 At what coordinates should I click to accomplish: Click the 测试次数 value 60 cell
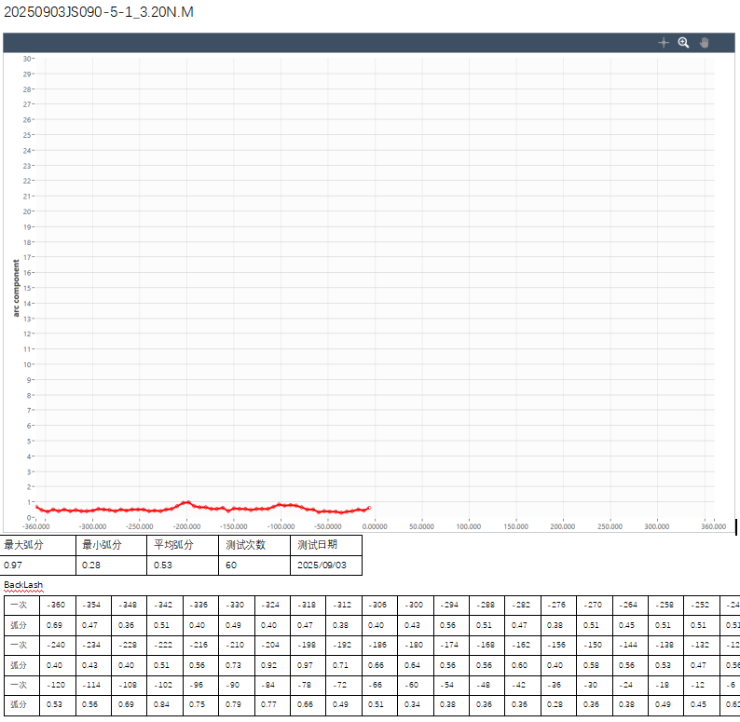coord(254,565)
